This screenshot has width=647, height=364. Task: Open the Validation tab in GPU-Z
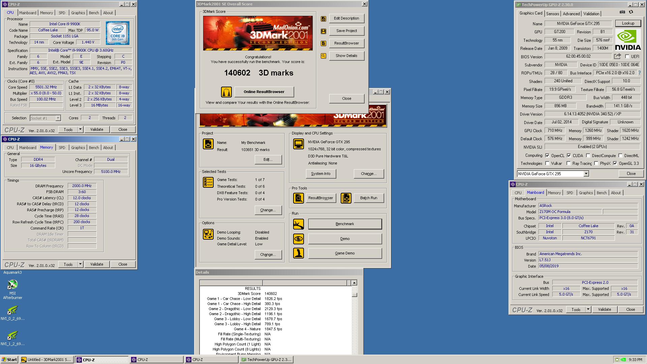point(591,14)
